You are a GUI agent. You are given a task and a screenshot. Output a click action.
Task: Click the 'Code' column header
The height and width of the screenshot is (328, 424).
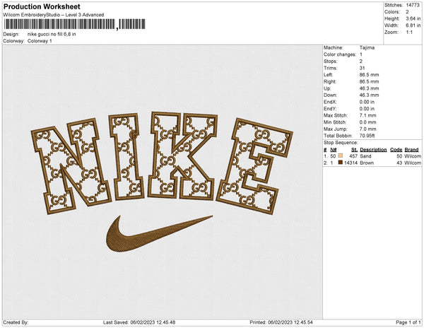coord(396,150)
